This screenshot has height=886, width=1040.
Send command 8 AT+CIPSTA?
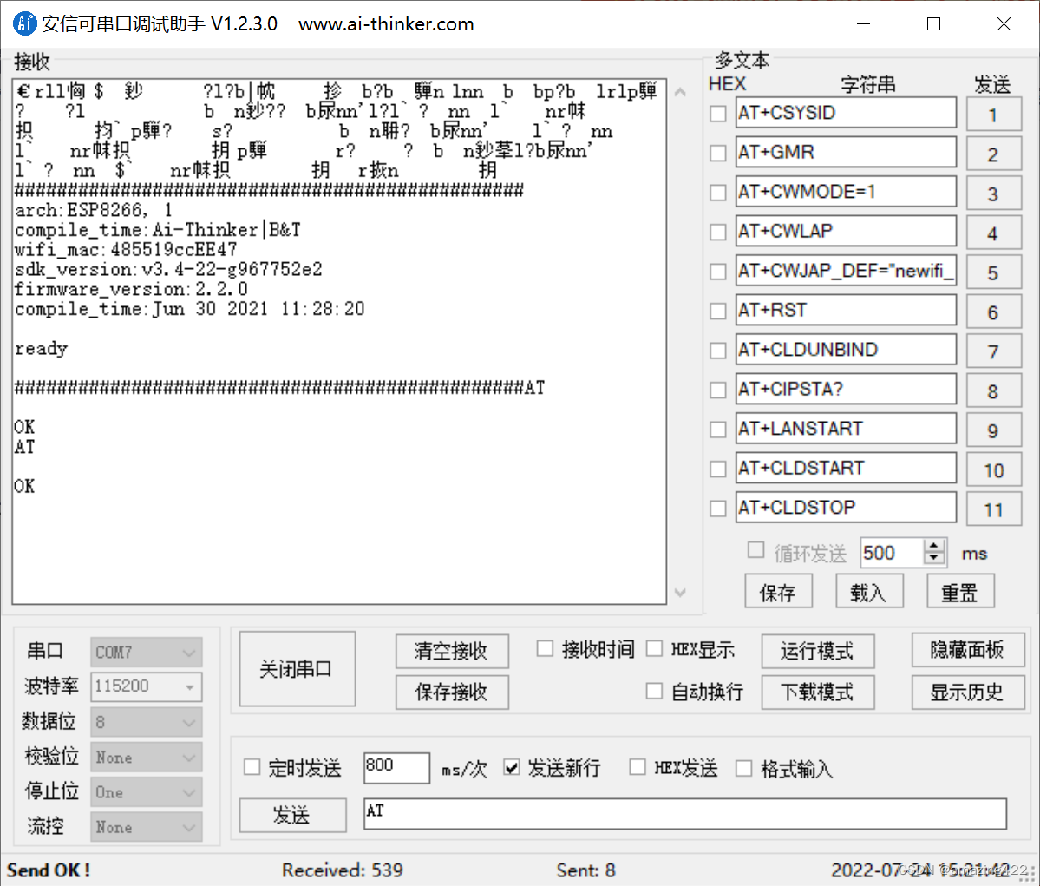(993, 390)
